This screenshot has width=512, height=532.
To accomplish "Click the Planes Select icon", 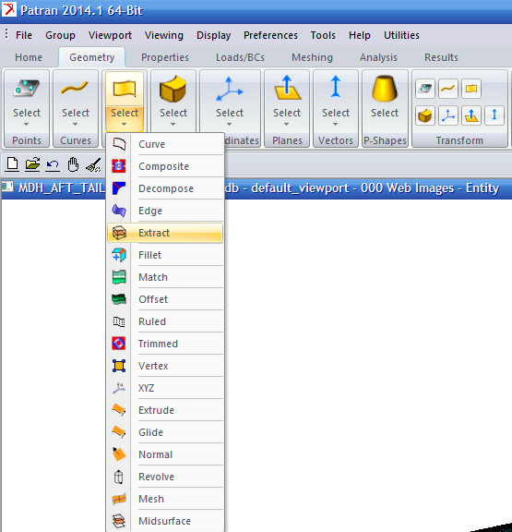I will (287, 87).
